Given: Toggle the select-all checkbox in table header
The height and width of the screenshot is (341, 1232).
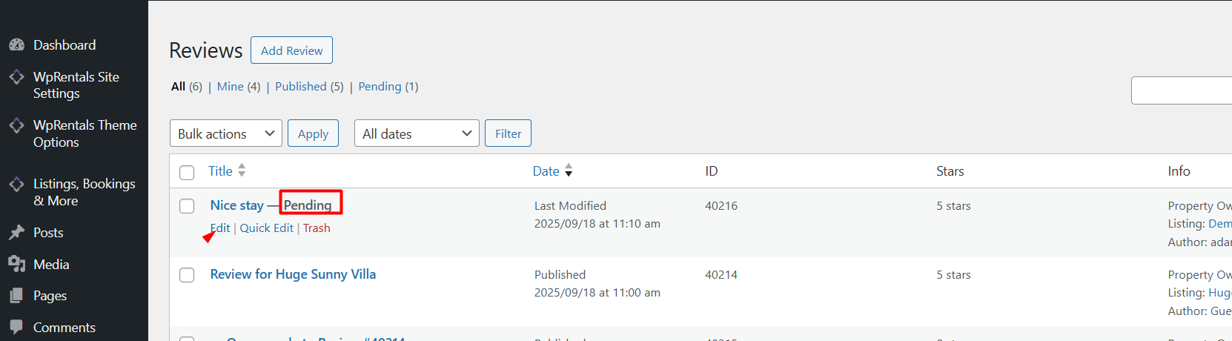Looking at the screenshot, I should click(x=187, y=172).
